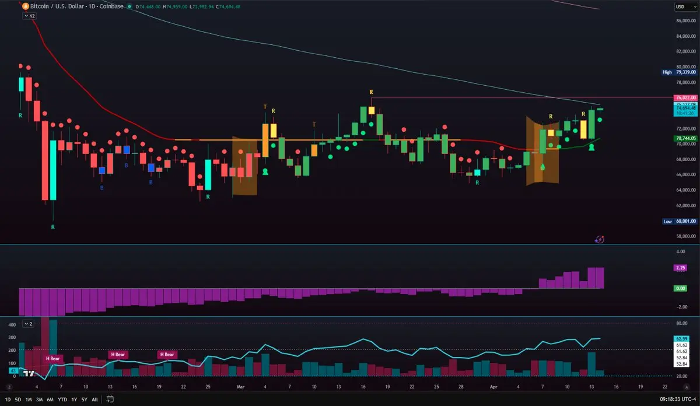Click the lightning replay icon on chart
This screenshot has width=700, height=406.
(x=599, y=239)
